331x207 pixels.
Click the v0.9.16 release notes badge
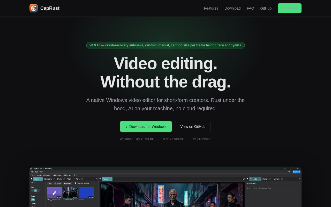click(x=165, y=45)
